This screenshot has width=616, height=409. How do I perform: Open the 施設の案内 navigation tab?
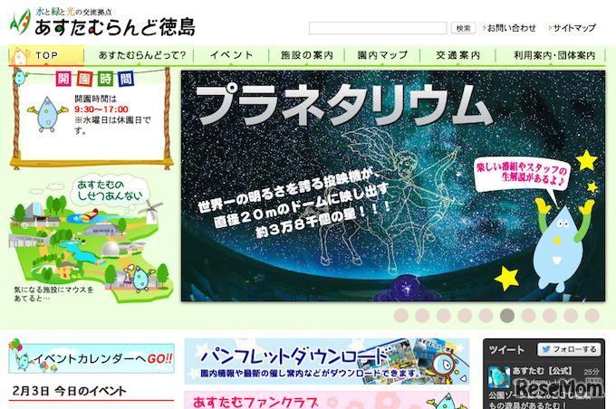click(x=307, y=55)
